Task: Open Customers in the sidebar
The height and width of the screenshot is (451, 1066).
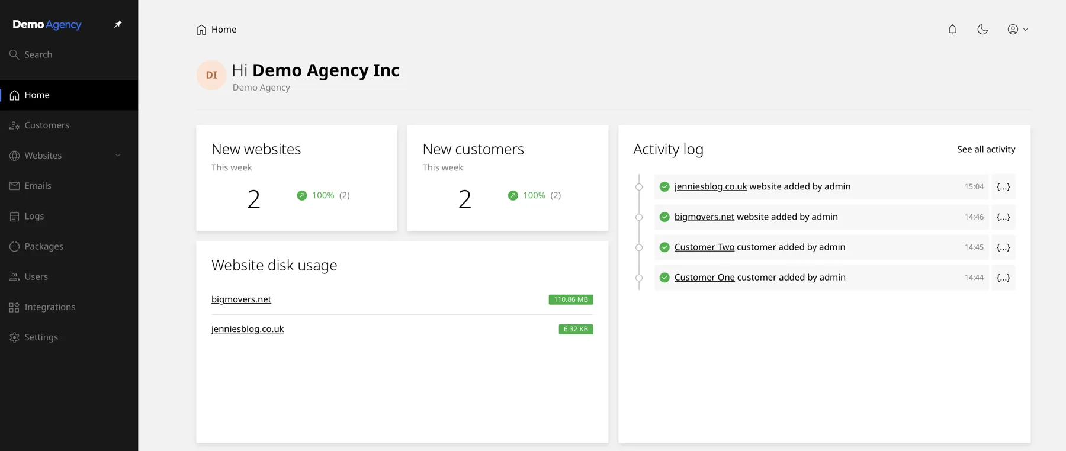Action: (69, 125)
